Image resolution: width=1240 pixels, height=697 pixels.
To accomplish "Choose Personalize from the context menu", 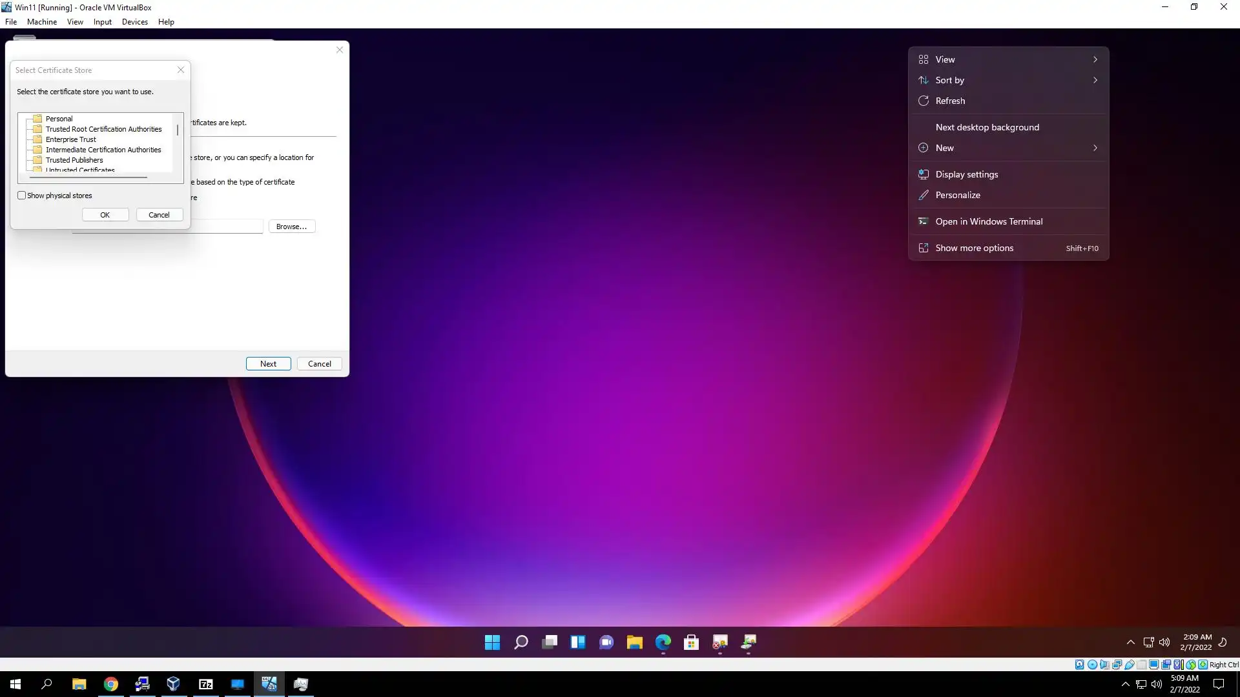I will tap(958, 195).
